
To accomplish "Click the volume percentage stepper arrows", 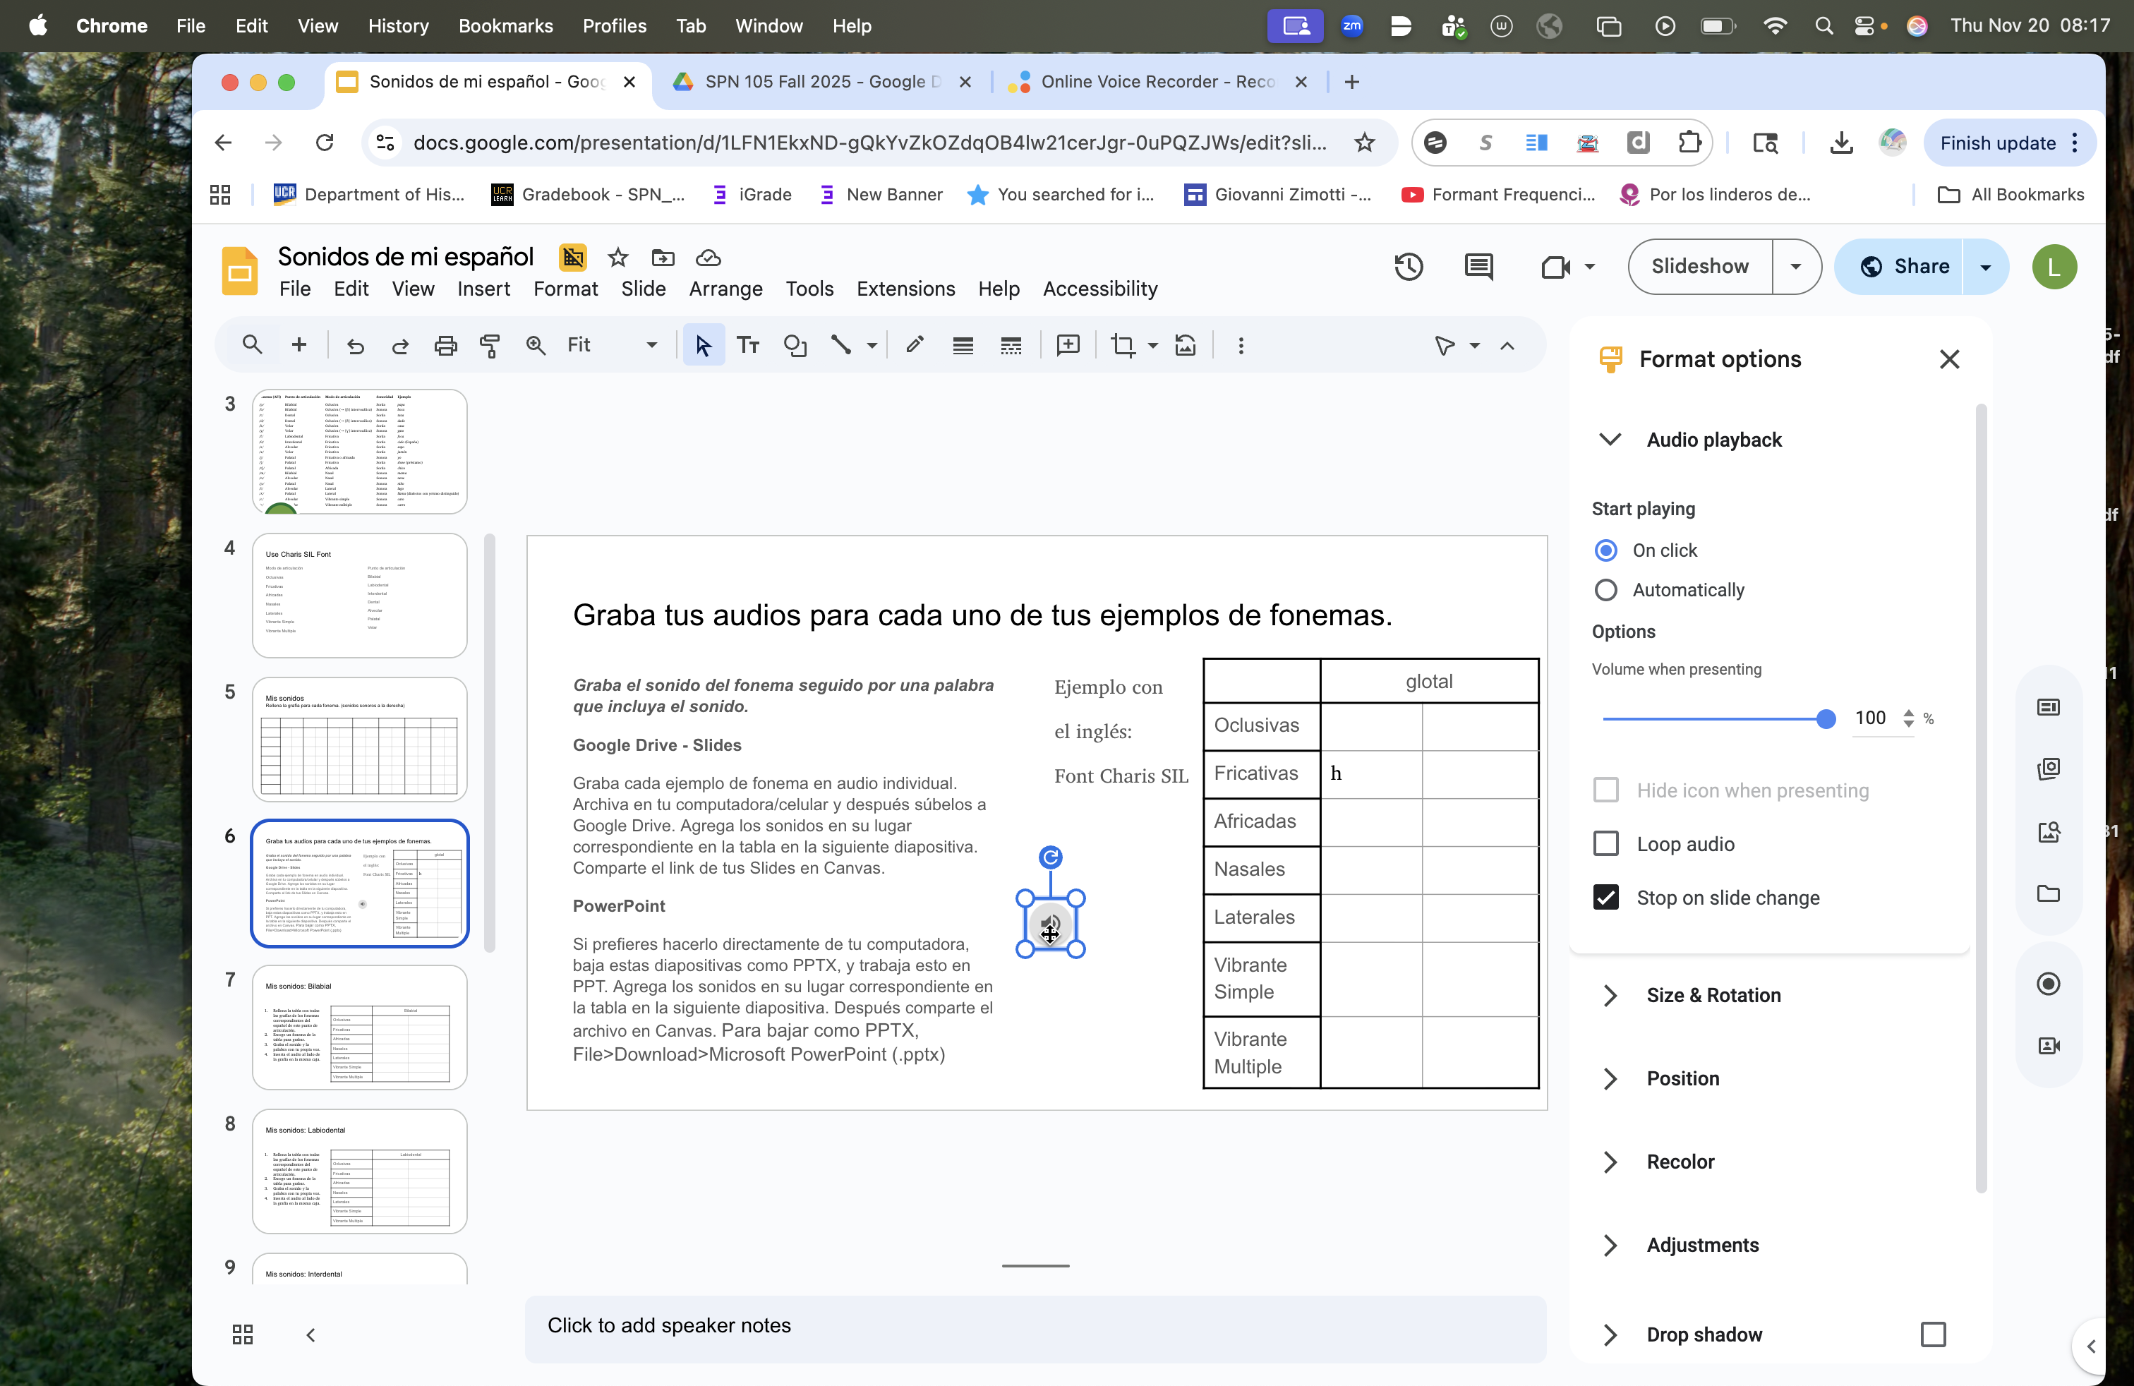I will (x=1909, y=718).
